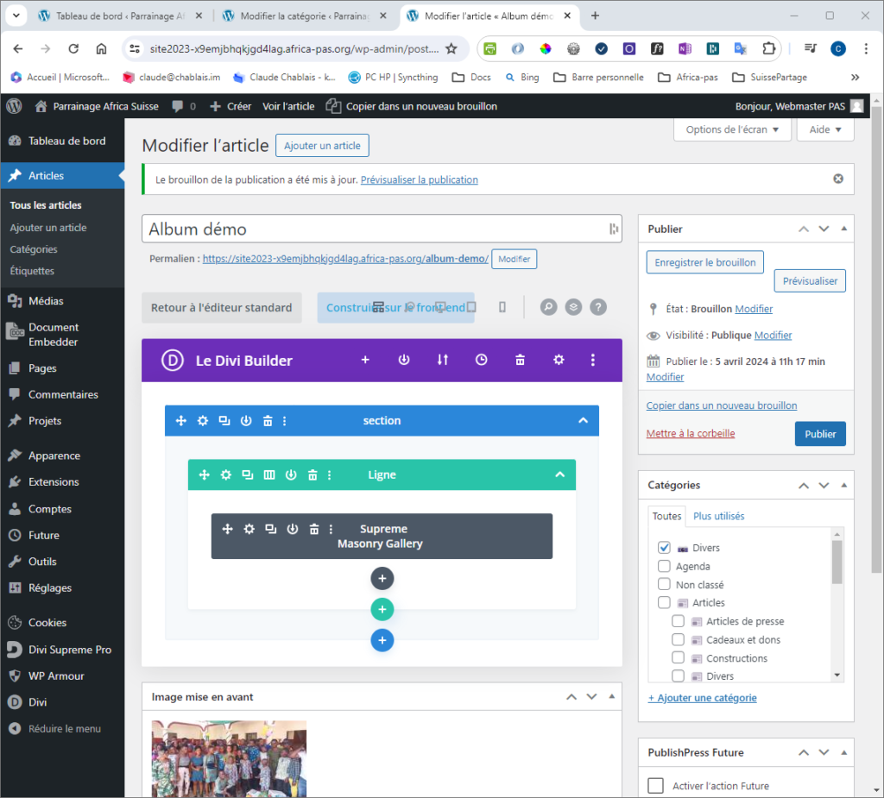The height and width of the screenshot is (798, 884).
Task: Click the Album démo title field
Action: [376, 229]
